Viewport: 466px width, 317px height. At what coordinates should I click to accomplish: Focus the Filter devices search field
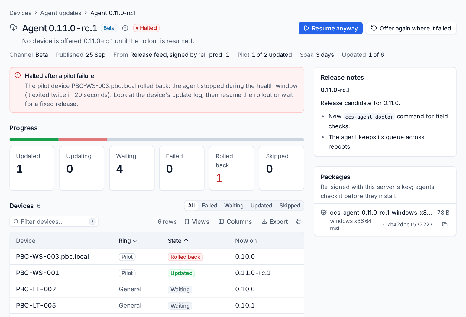click(x=54, y=222)
